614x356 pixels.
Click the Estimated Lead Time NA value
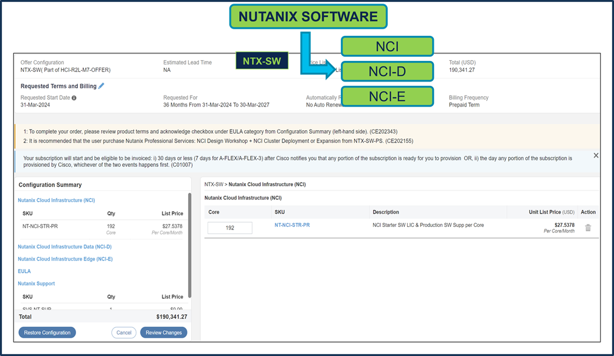[167, 70]
